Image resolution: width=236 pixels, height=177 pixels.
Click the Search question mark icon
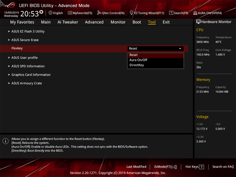tap(171, 13)
